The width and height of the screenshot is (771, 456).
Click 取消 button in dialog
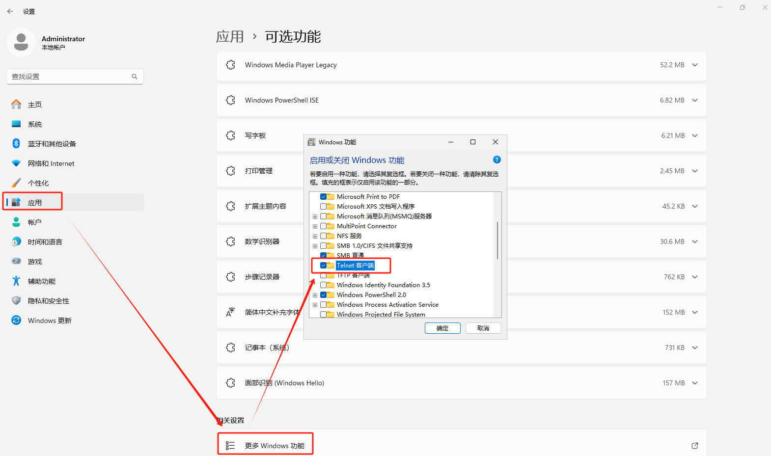click(483, 328)
